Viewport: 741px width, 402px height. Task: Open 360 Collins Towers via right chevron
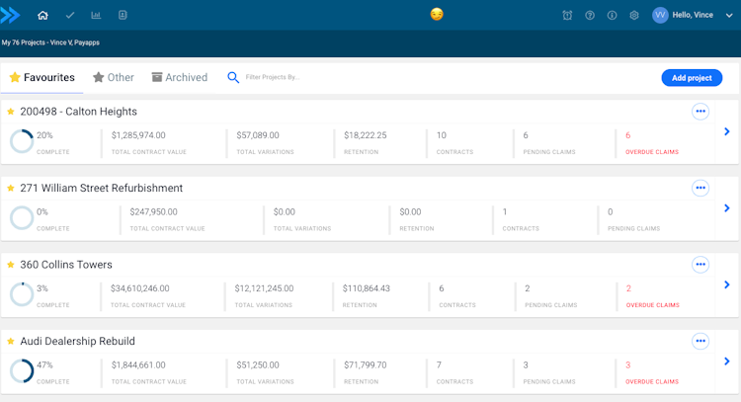727,284
